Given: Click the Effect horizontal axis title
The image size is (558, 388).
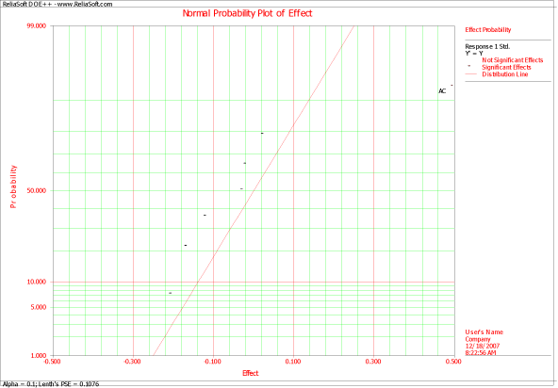Looking at the screenshot, I should 250,373.
